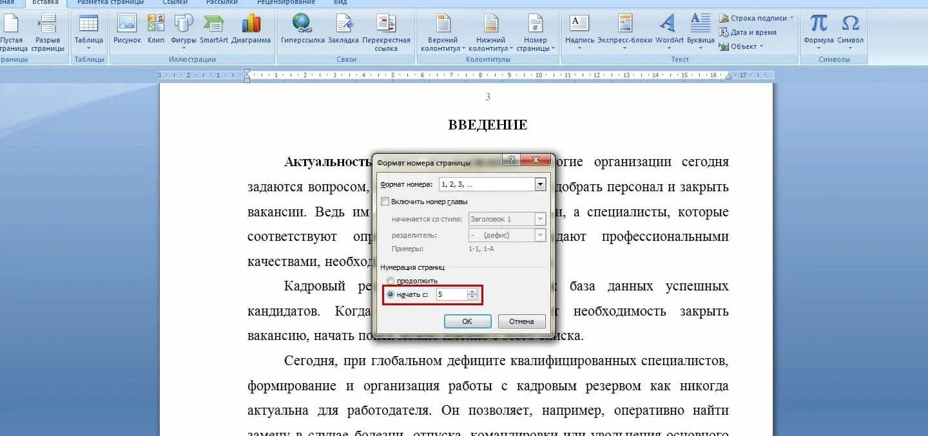Viewport: 928px width, 436px height.
Task: Open Номер страницы page number menu
Action: (536, 32)
